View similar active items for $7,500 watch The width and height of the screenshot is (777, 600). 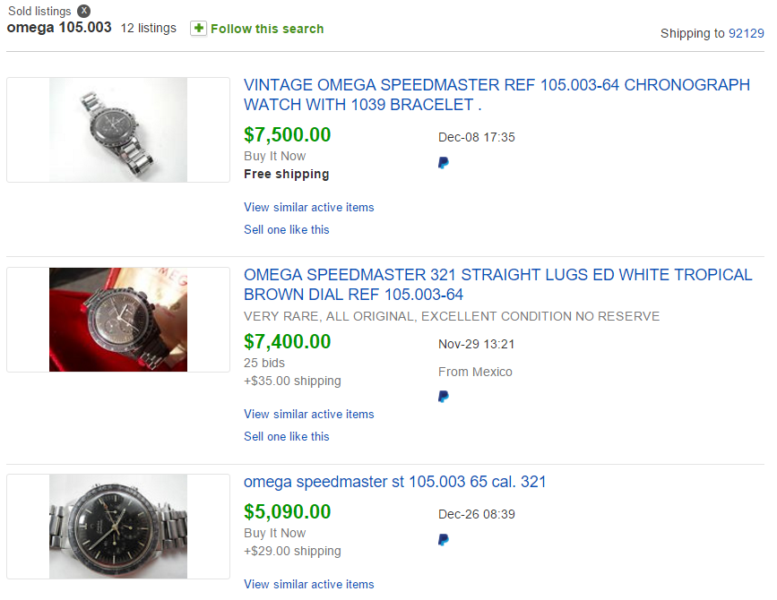pyautogui.click(x=309, y=207)
